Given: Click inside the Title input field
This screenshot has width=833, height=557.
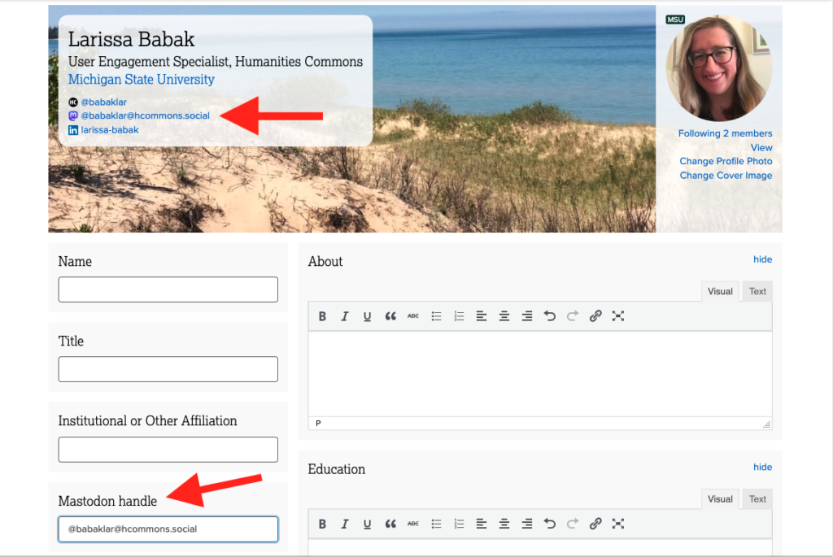Looking at the screenshot, I should tap(168, 368).
